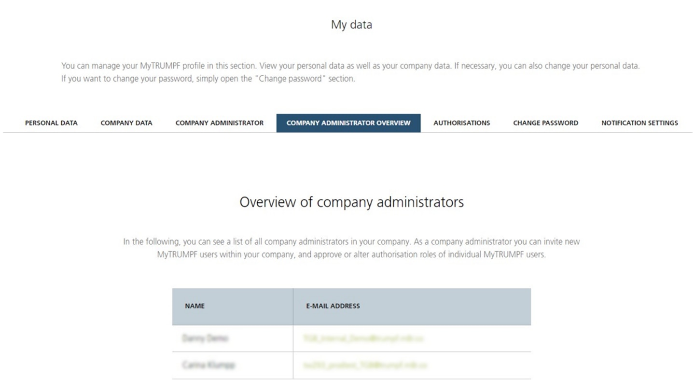View the Company Administrator Overview tab

tap(348, 123)
